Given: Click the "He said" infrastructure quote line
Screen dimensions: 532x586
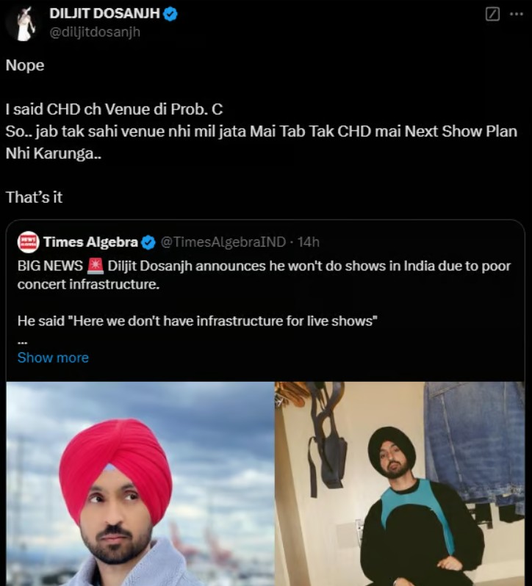Looking at the screenshot, I should 197,320.
